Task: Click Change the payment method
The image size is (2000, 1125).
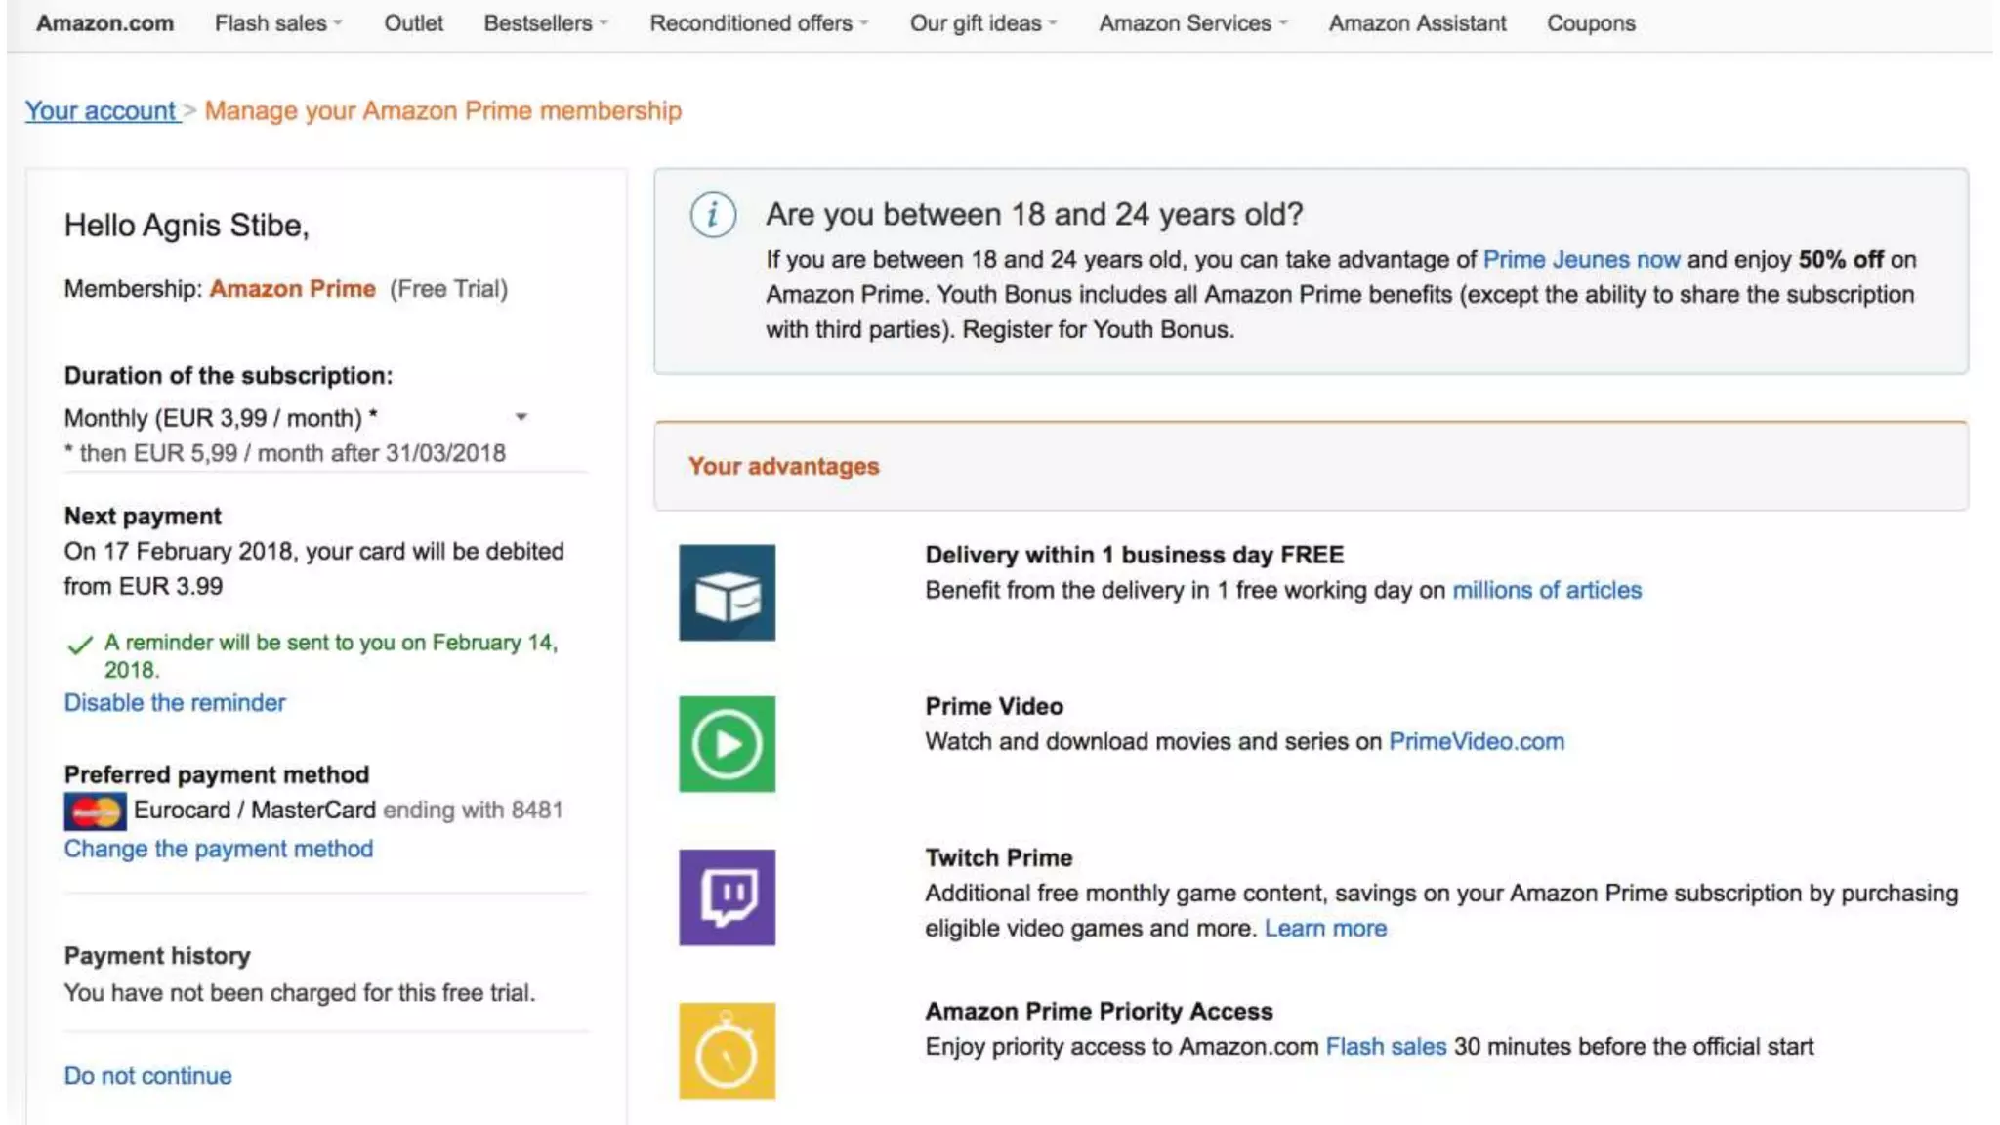Action: (219, 849)
